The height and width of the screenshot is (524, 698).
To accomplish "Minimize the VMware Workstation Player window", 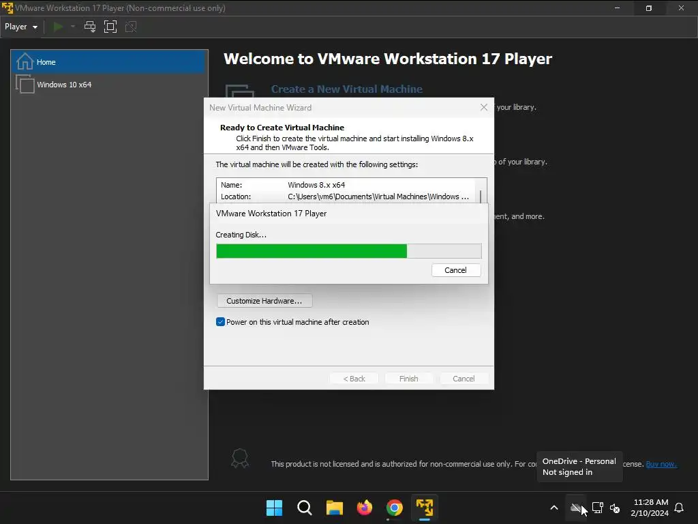I will [617, 8].
